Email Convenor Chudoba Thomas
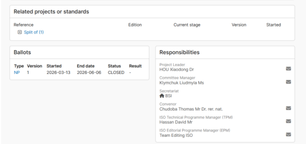This screenshot has width=306, height=144. click(289, 108)
